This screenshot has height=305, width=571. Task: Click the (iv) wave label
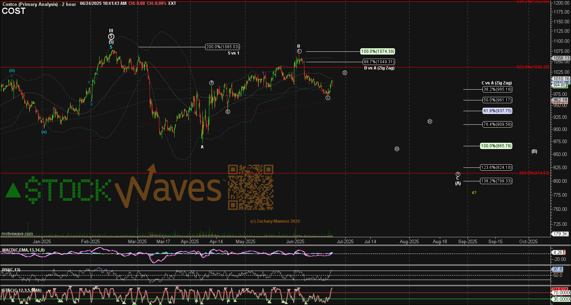(44, 132)
